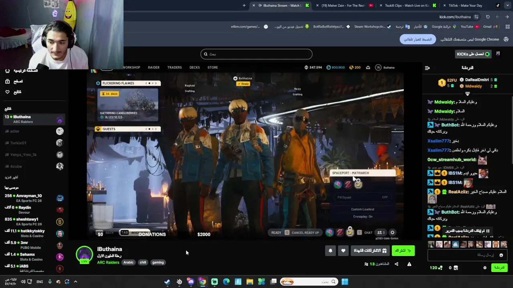Open a new Chrome tab
This screenshot has height=288, width=513.
244,5
